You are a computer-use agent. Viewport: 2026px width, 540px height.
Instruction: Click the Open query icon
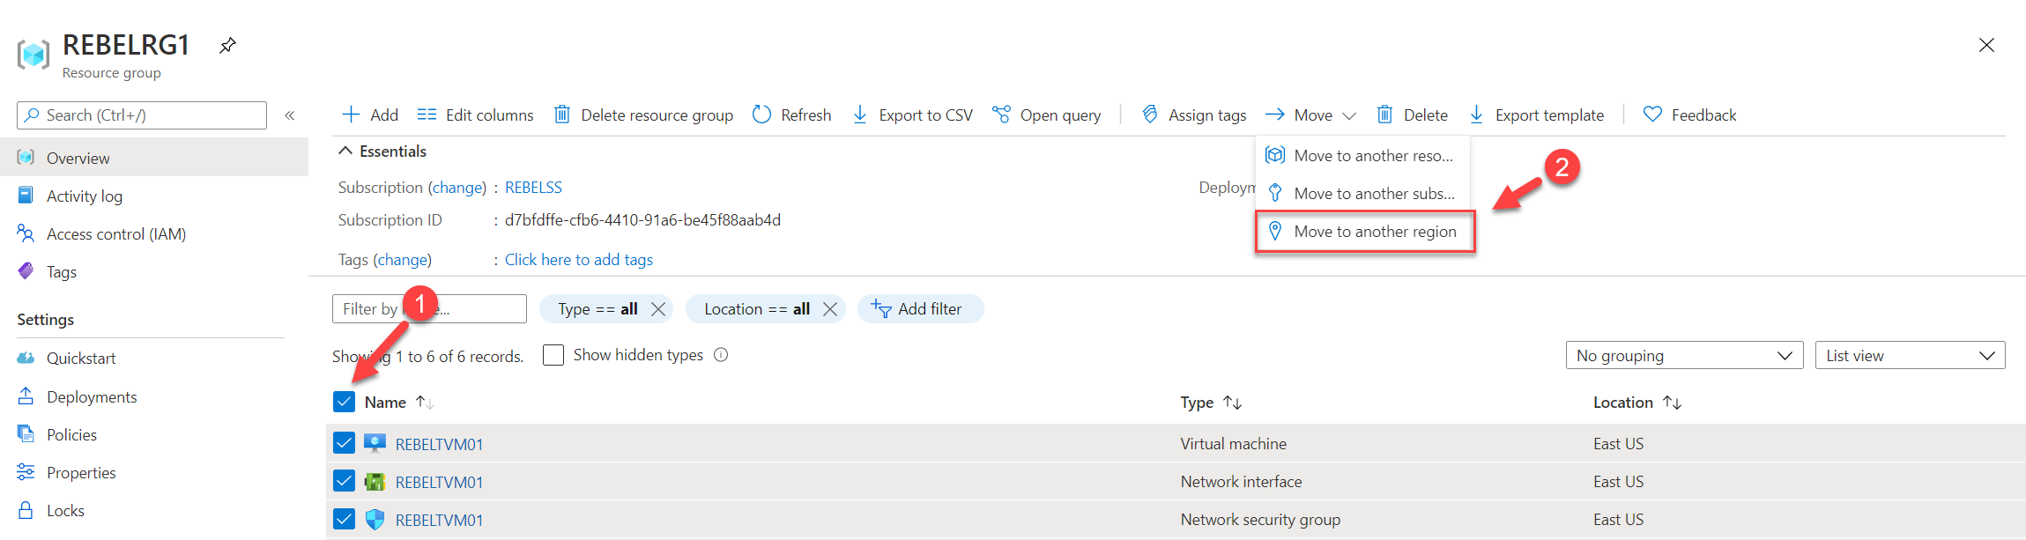1001,115
